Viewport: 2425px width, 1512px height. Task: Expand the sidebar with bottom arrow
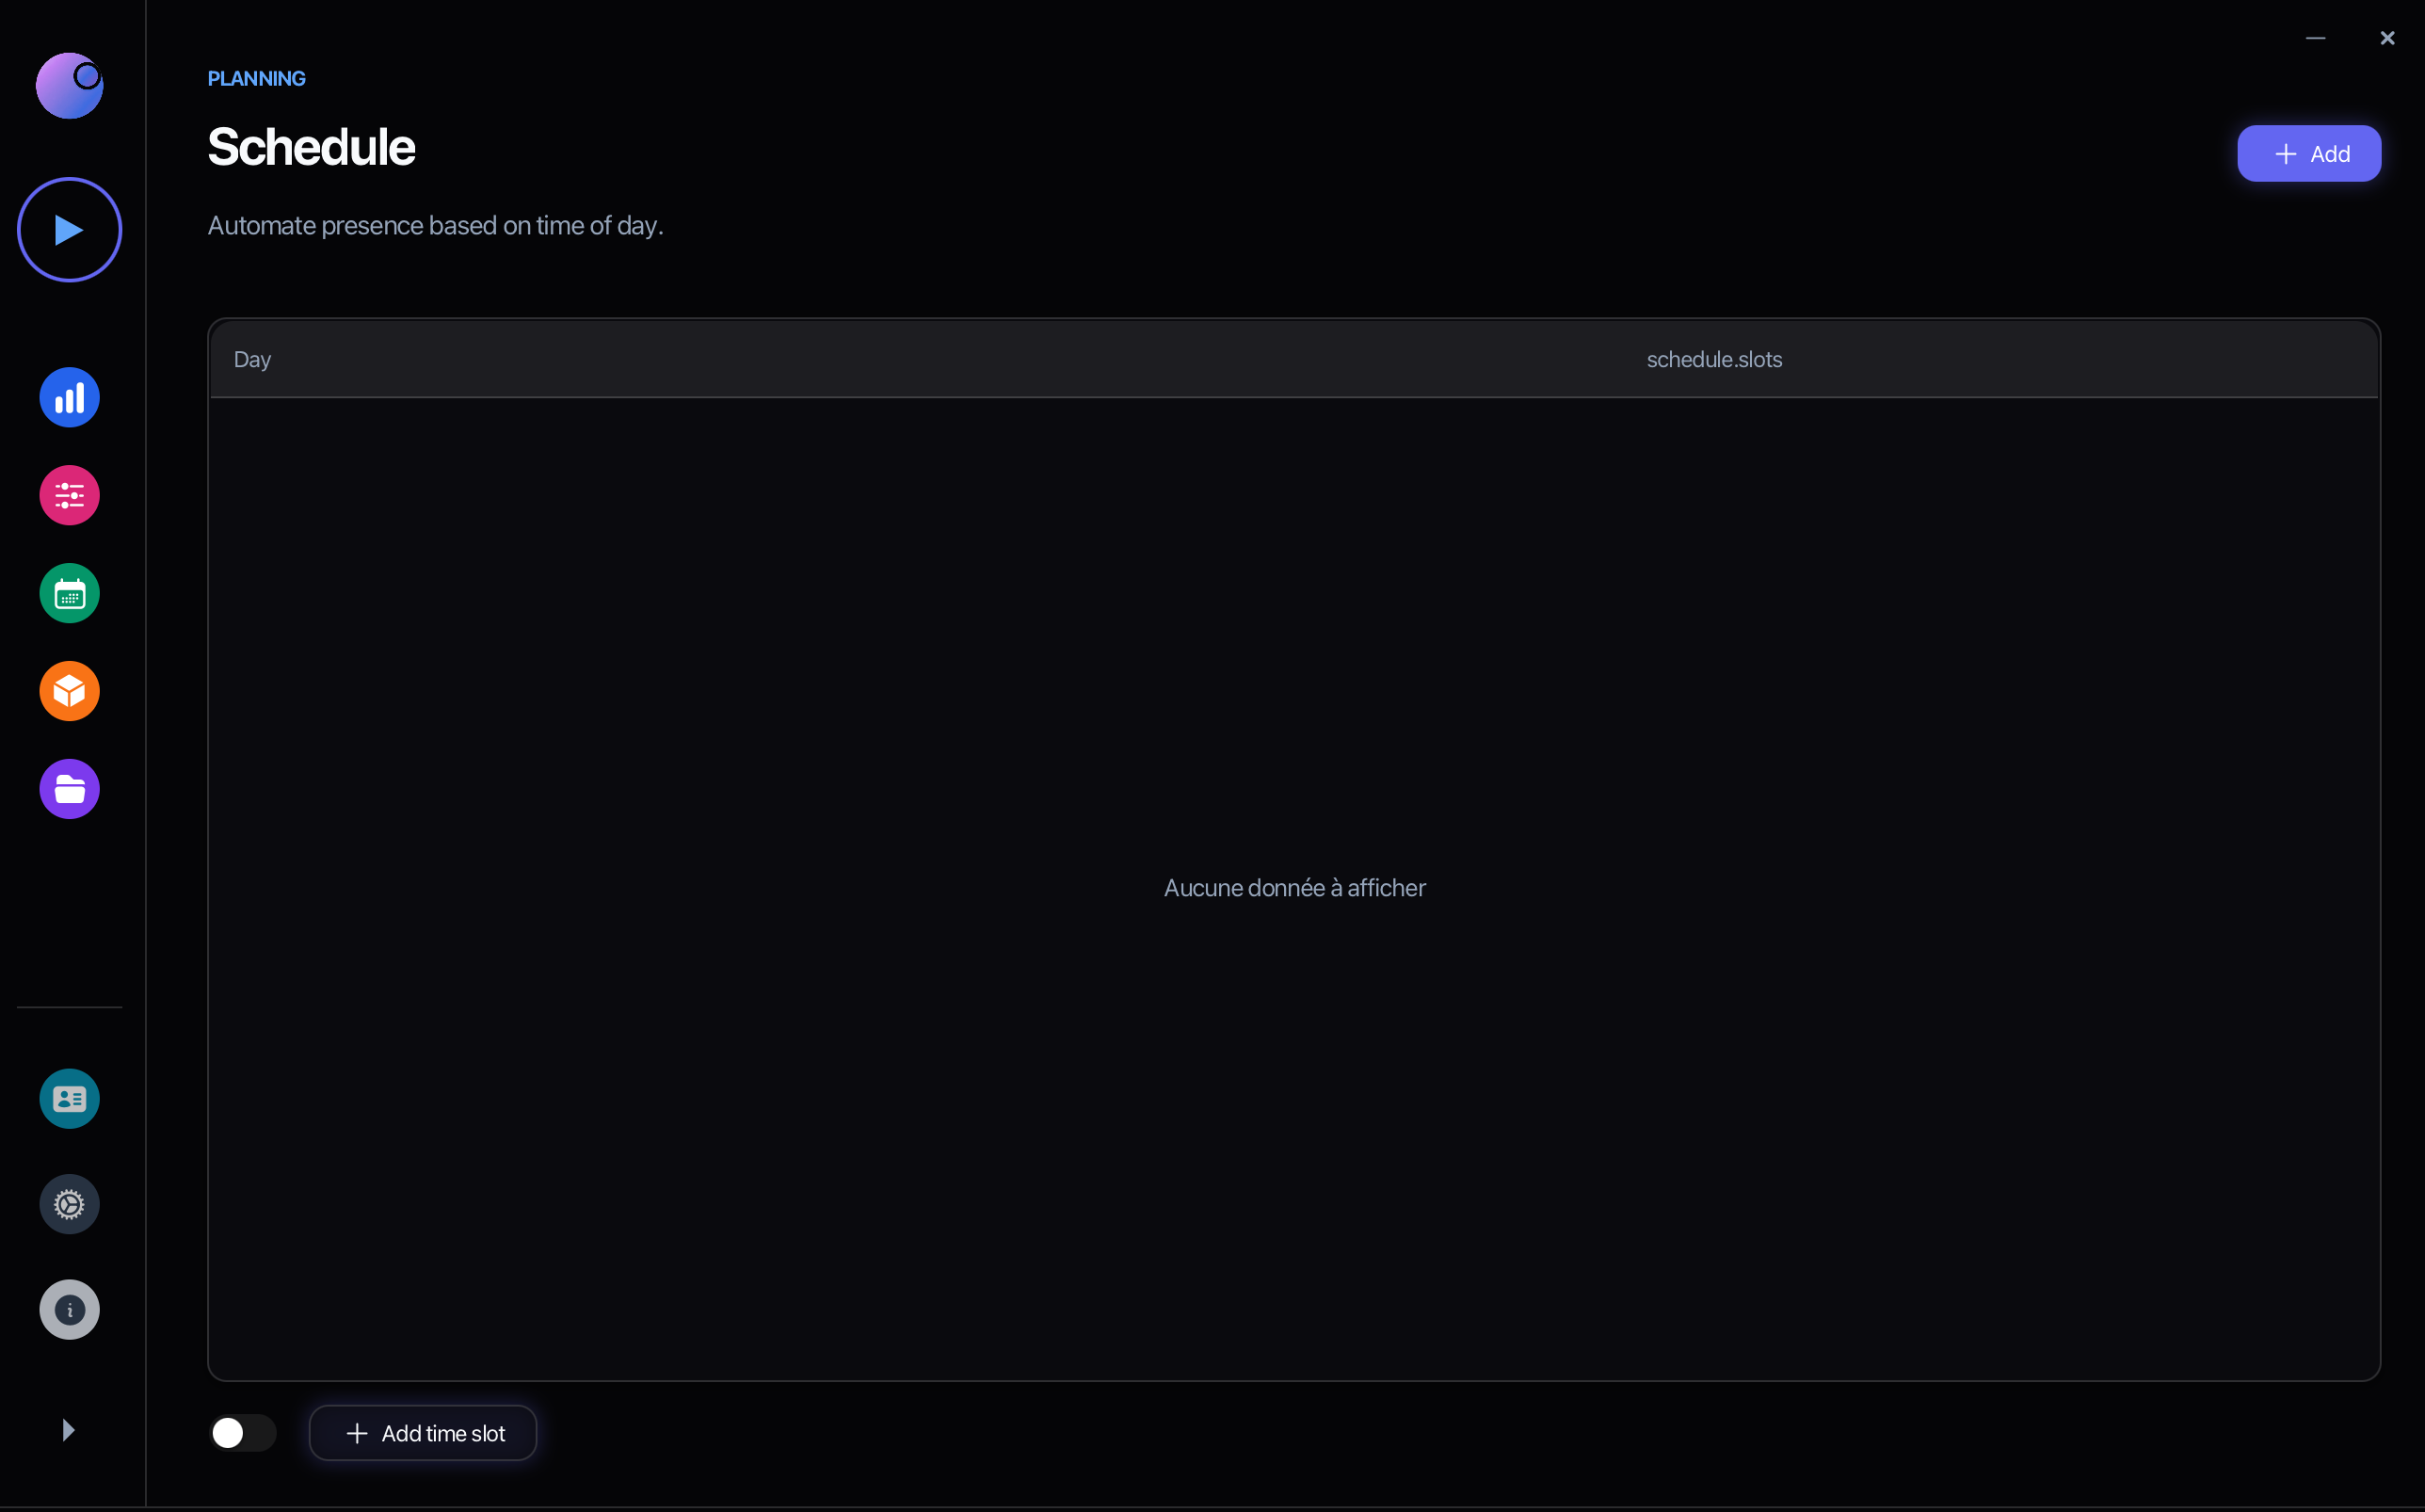[68, 1430]
